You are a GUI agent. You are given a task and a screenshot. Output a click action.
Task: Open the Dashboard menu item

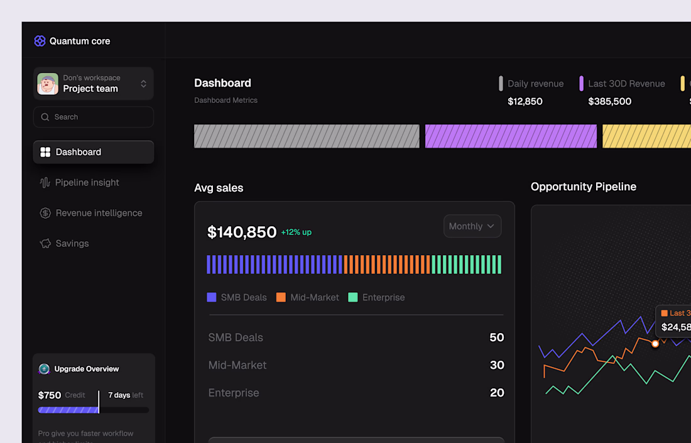click(x=94, y=152)
